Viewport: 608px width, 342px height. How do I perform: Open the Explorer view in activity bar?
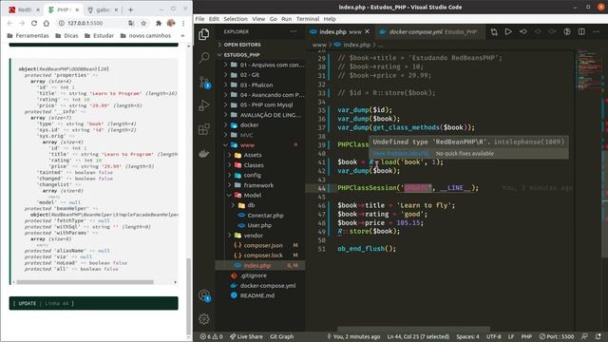pos(204,34)
